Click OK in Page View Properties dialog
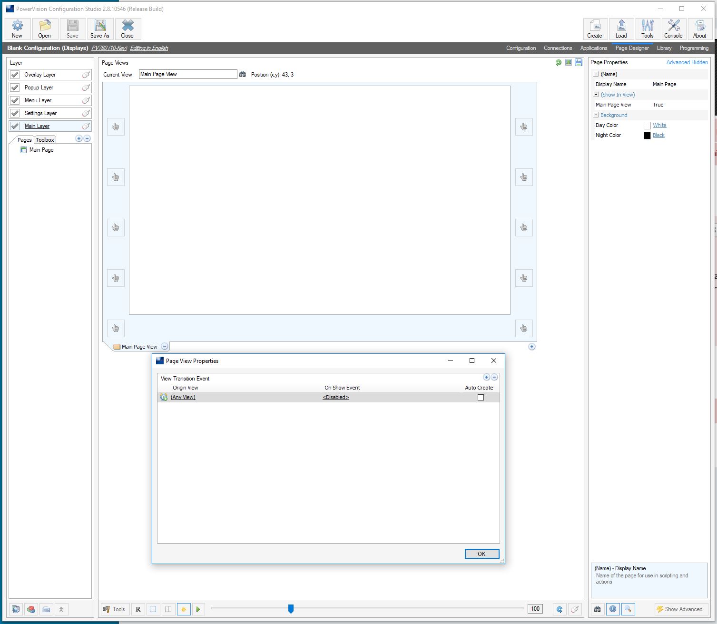The image size is (717, 624). (x=482, y=554)
